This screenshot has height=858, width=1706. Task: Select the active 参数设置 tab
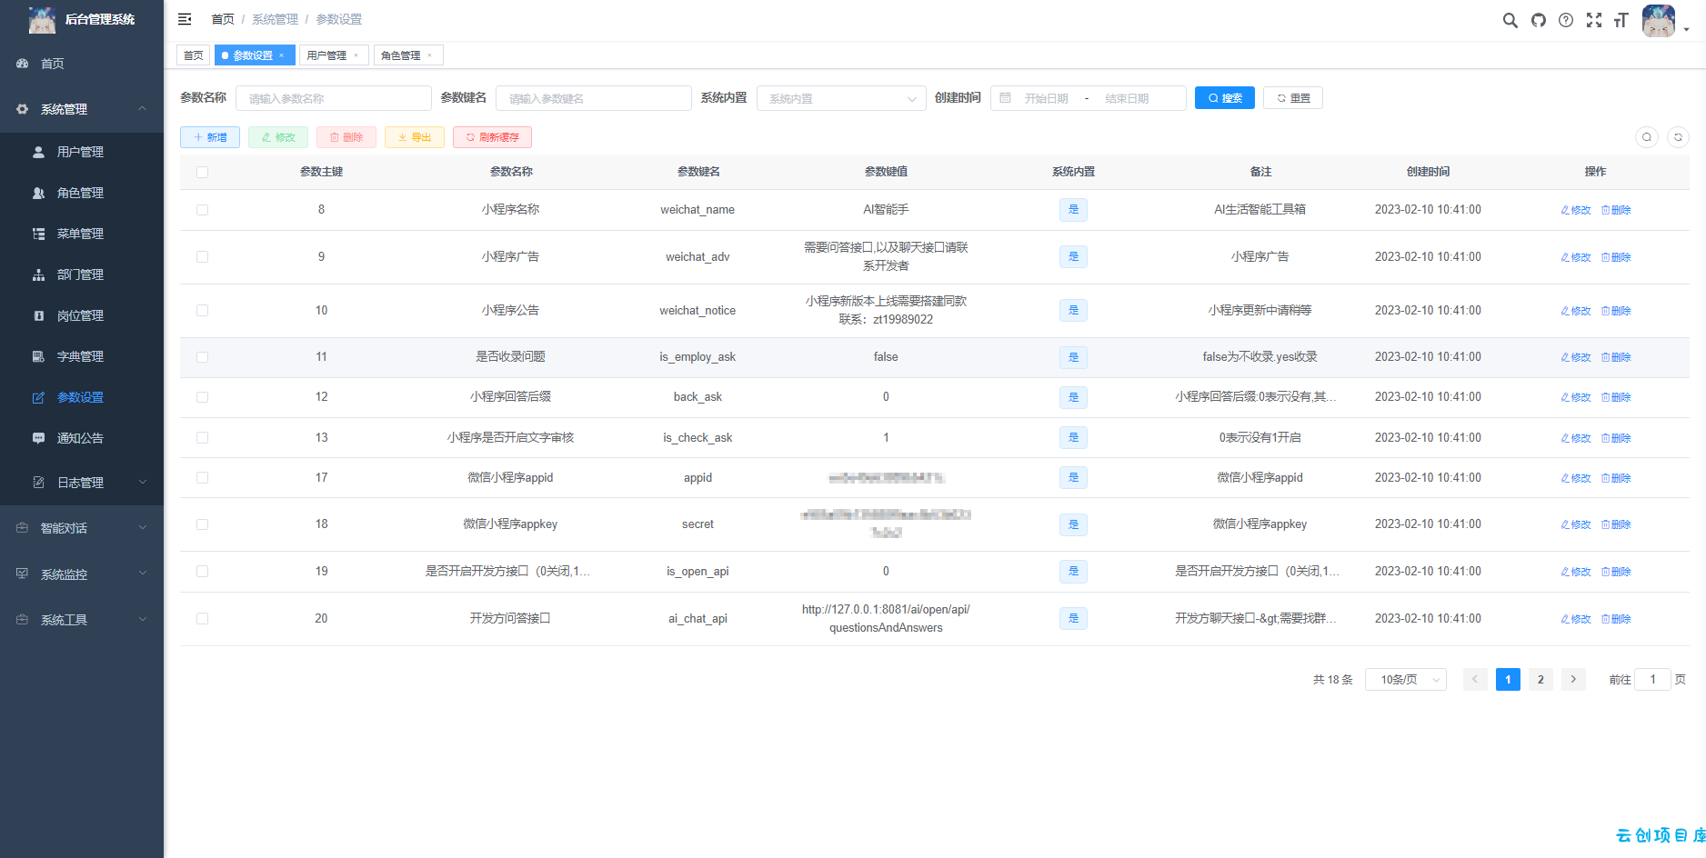255,55
